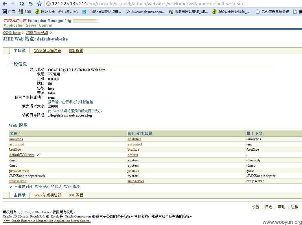Open bottom Web 站点描述符 tab
This screenshot has height=225, width=302.
pyautogui.click(x=47, y=195)
